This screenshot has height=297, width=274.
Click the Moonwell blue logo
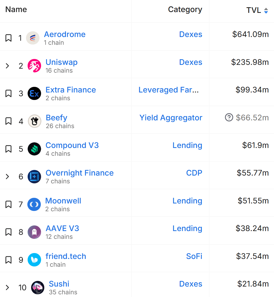click(x=34, y=204)
